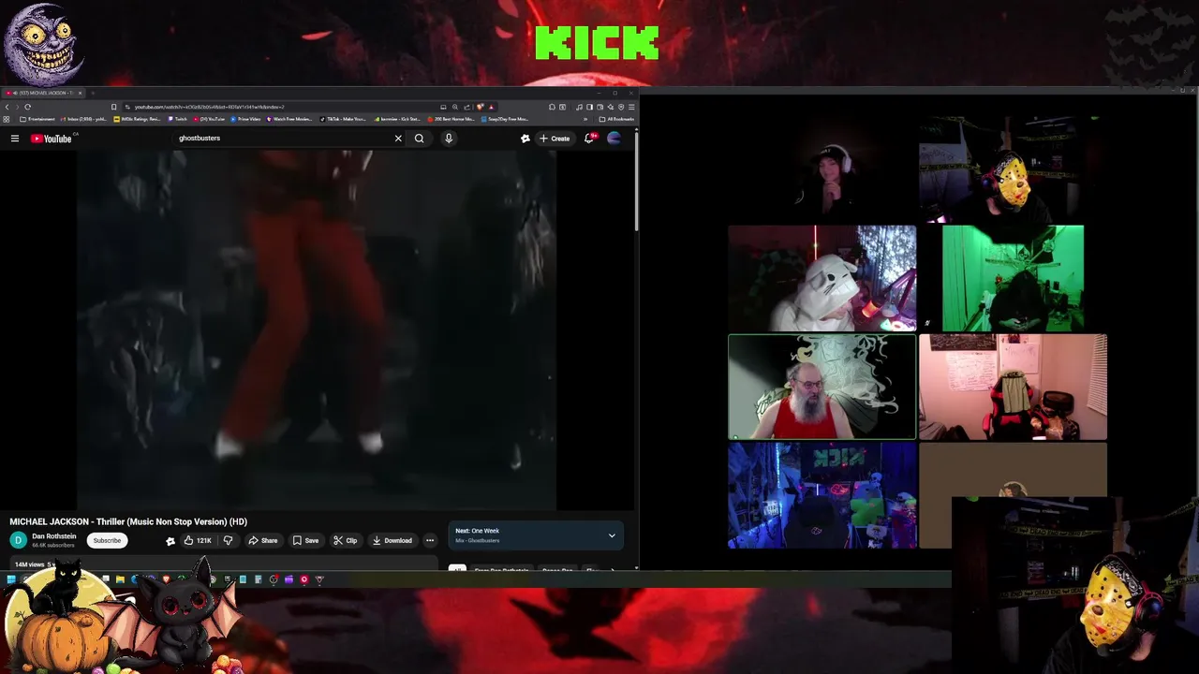Reload the YouTube page
Viewport: 1199px width, 674px height.
[x=28, y=107]
